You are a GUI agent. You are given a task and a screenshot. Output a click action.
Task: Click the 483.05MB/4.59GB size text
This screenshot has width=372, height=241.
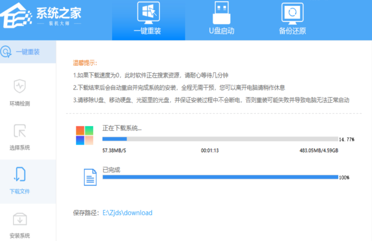pos(319,151)
